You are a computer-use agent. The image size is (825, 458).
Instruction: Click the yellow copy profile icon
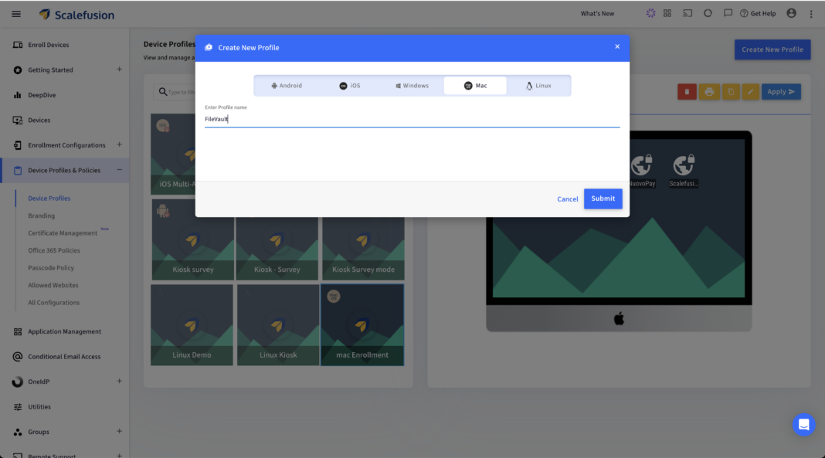tap(731, 92)
